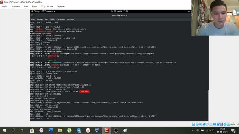
Task: Open VirtualBox Manager cube icon on the taskbar
Action: (97, 130)
